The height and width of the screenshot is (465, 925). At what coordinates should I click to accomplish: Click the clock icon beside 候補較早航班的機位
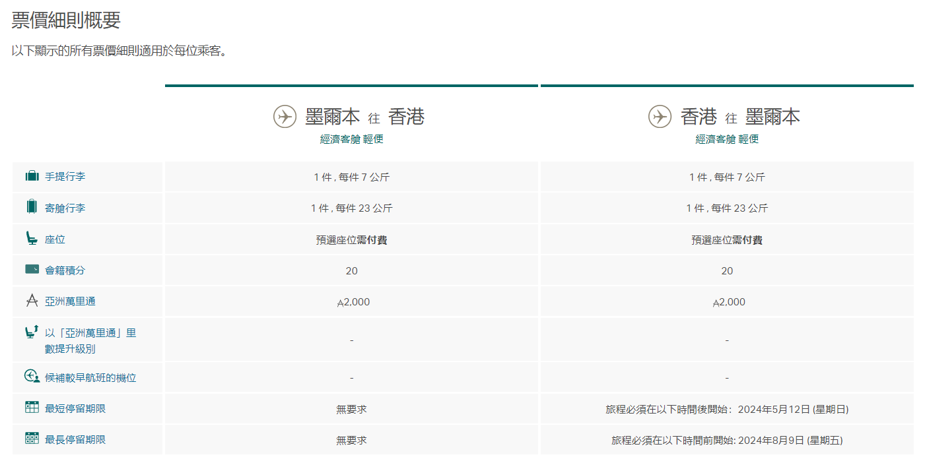coord(32,377)
